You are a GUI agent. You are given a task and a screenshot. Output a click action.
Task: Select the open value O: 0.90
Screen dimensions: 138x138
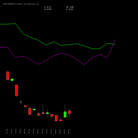coord(48,9)
